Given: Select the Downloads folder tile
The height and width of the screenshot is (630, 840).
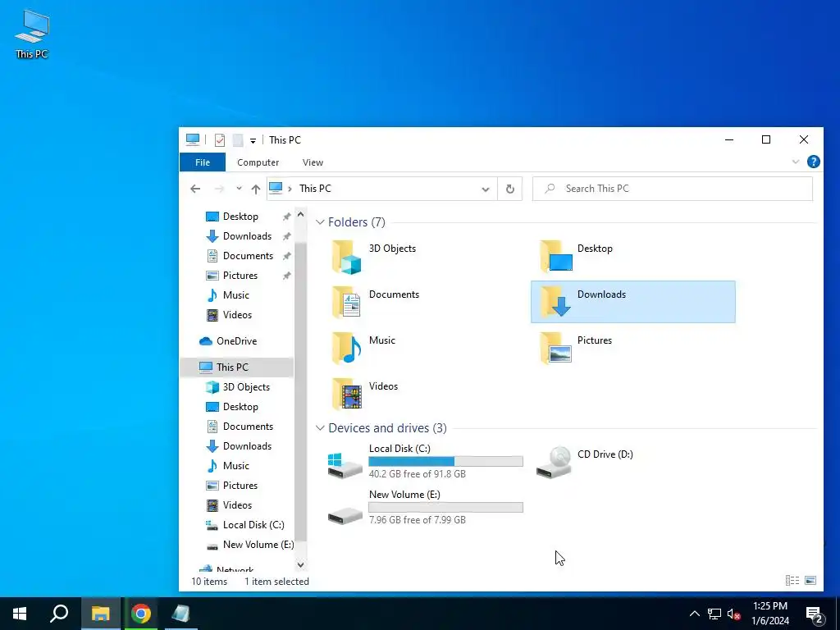Looking at the screenshot, I should 632,302.
